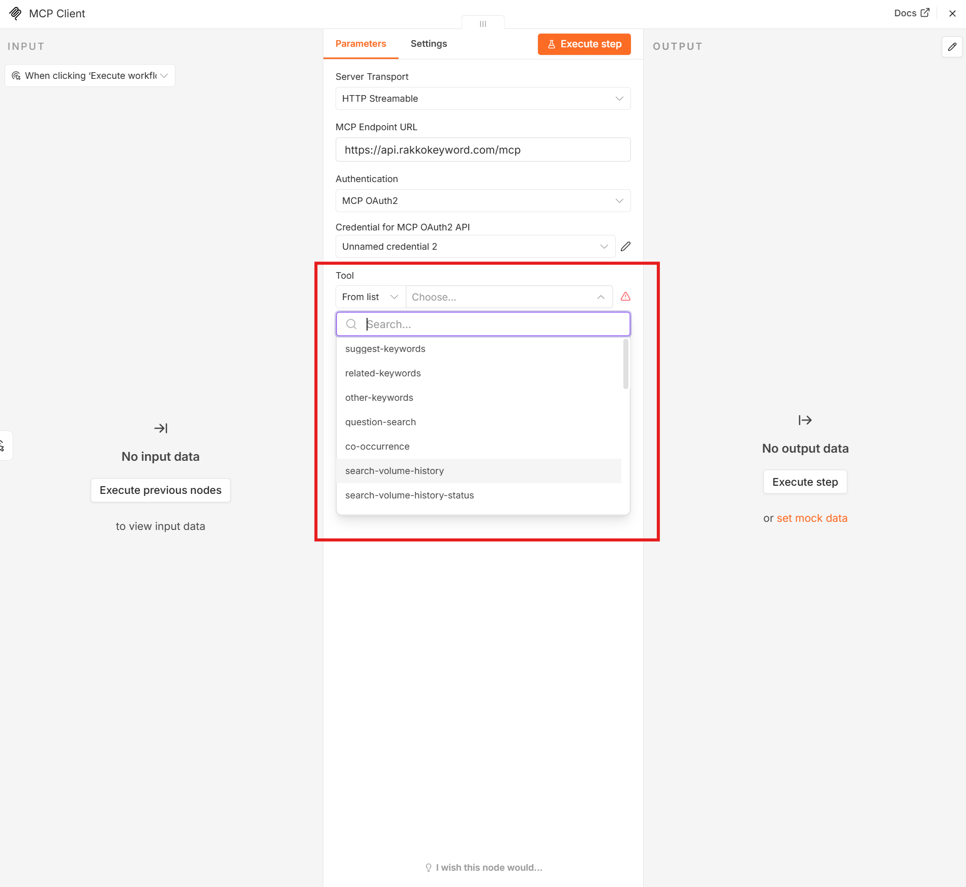Viewport: 966px width, 887px height.
Task: Switch to the Settings tab
Action: pos(429,44)
